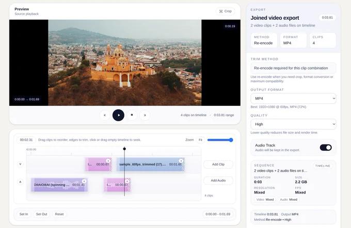Screen dimensions: 351x228
Task: Click the Video Mixed tag
Action: click(265, 200)
